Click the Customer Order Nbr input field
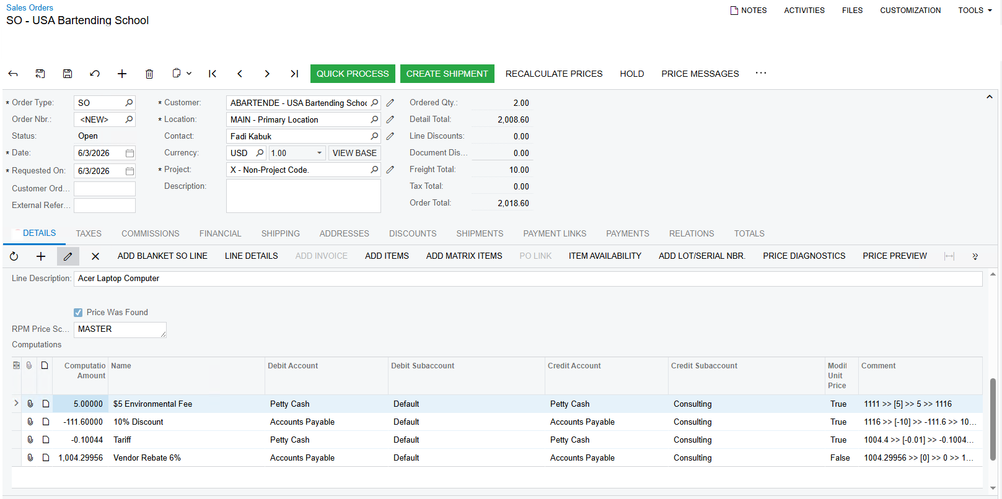Viewport: 1002px width, 499px height. pos(105,189)
